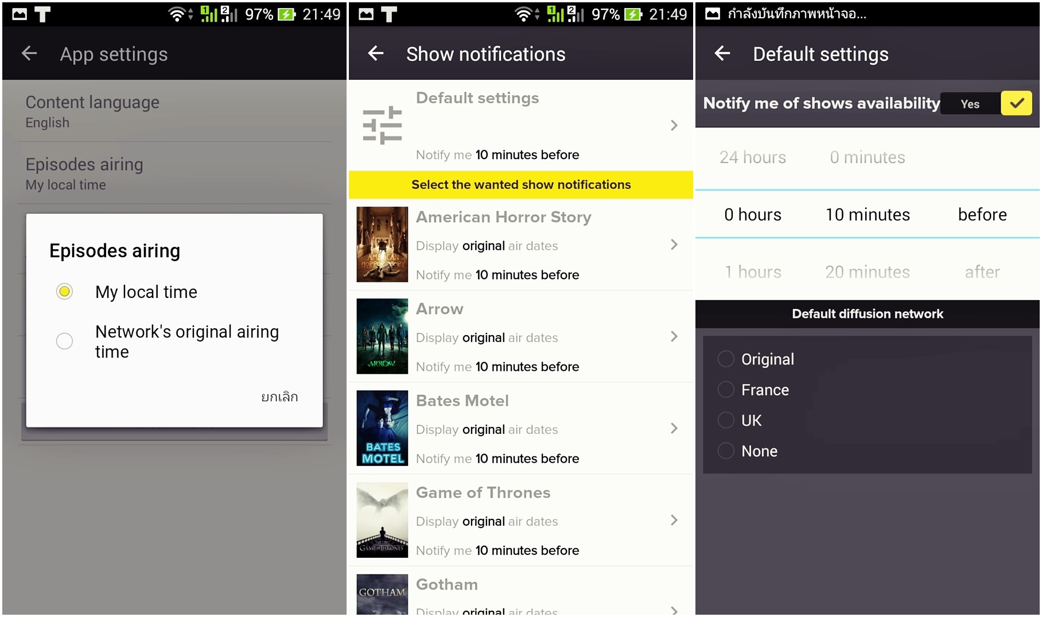Expand American Horror Story notification settings
The height and width of the screenshot is (617, 1042).
click(674, 245)
